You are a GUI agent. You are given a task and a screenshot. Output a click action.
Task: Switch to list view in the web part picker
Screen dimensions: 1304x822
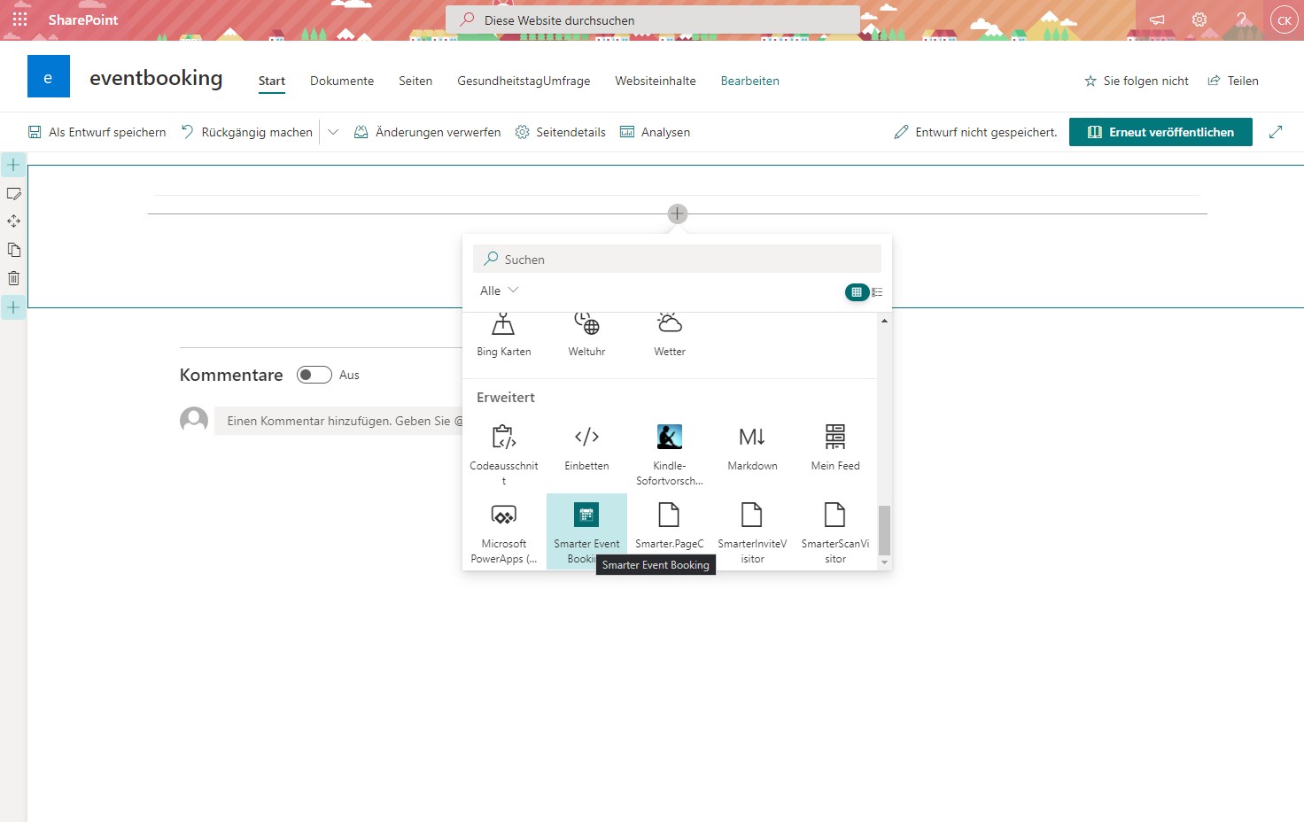[x=877, y=291]
